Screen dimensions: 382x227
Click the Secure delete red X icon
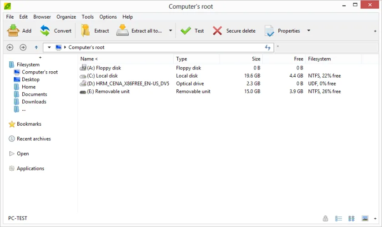217,31
